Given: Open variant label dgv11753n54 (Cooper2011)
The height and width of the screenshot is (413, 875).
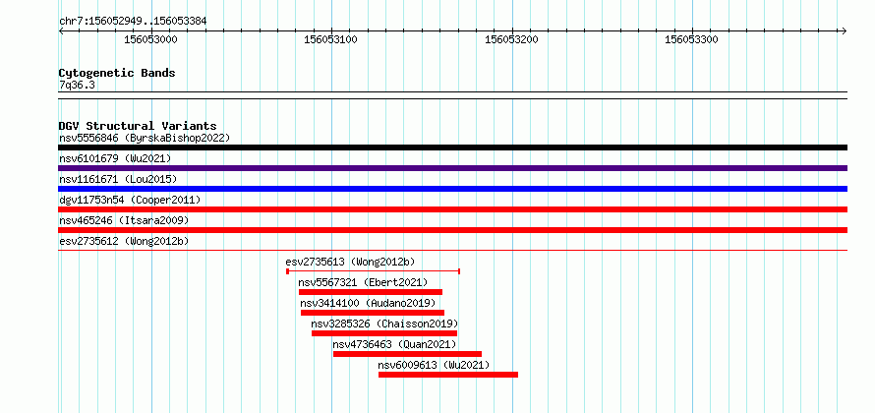Looking at the screenshot, I should (x=130, y=200).
